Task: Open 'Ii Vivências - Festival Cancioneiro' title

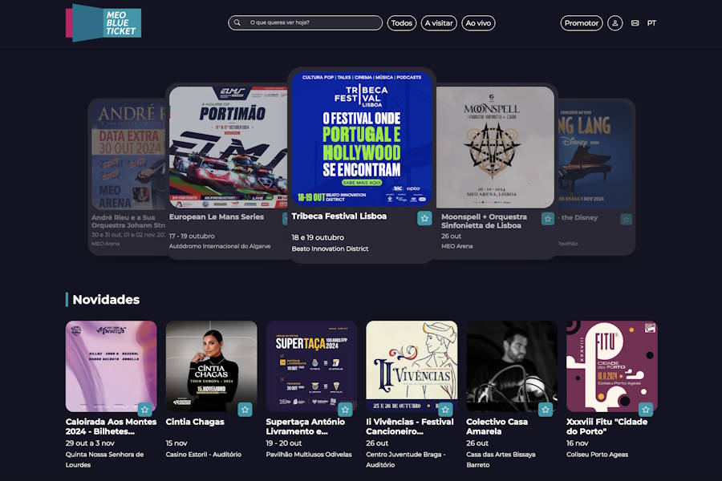Action: (410, 426)
